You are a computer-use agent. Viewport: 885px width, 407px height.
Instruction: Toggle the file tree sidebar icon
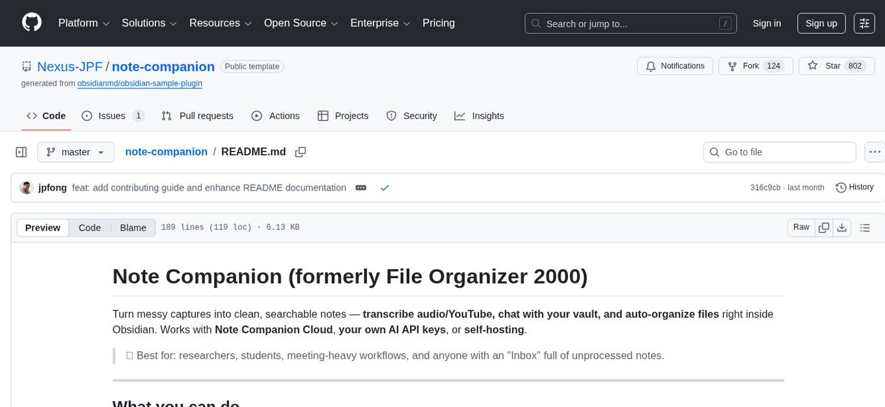click(x=21, y=151)
